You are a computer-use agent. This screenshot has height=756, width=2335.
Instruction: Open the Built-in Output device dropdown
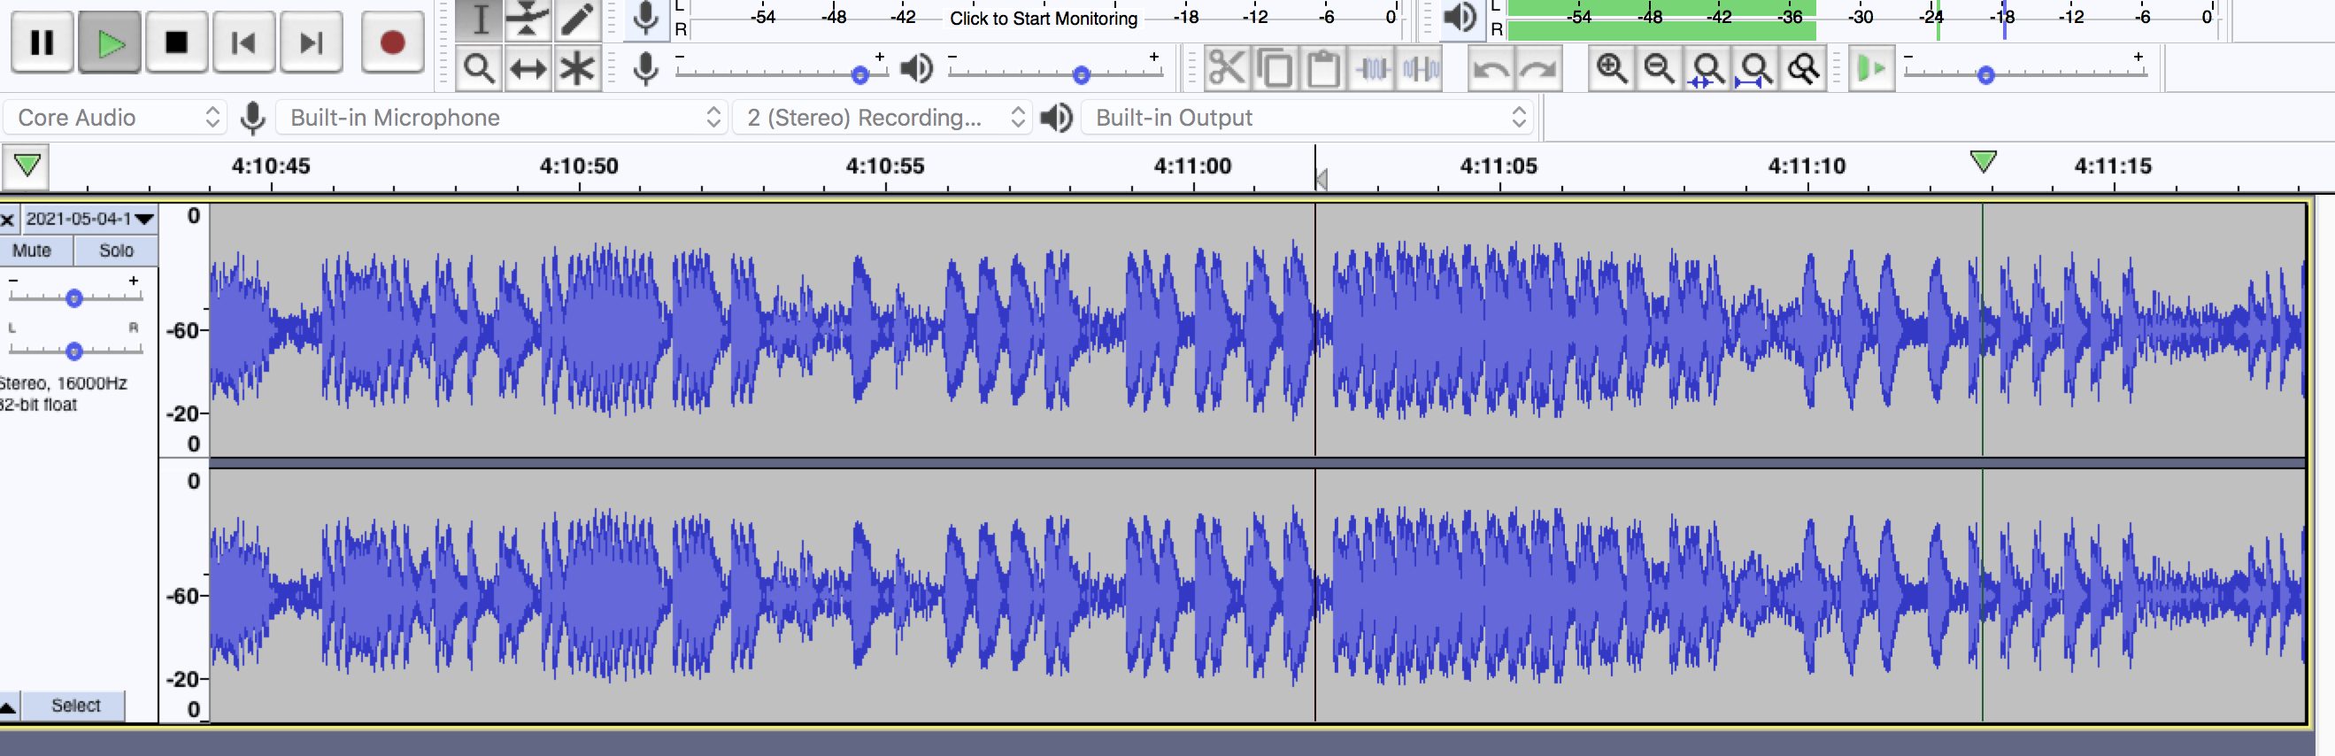1307,118
